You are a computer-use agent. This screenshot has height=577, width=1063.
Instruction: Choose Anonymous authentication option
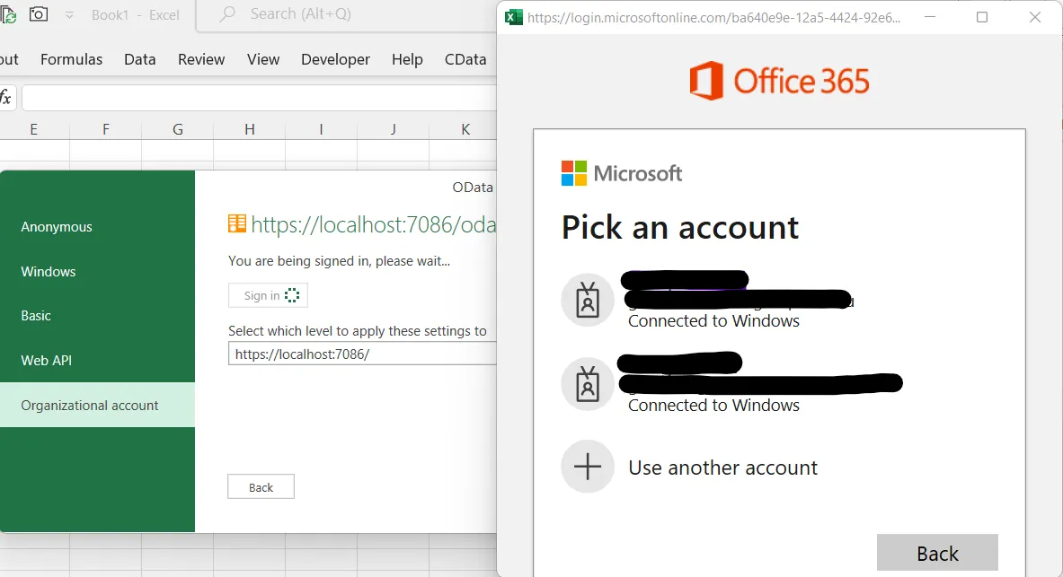(x=97, y=227)
